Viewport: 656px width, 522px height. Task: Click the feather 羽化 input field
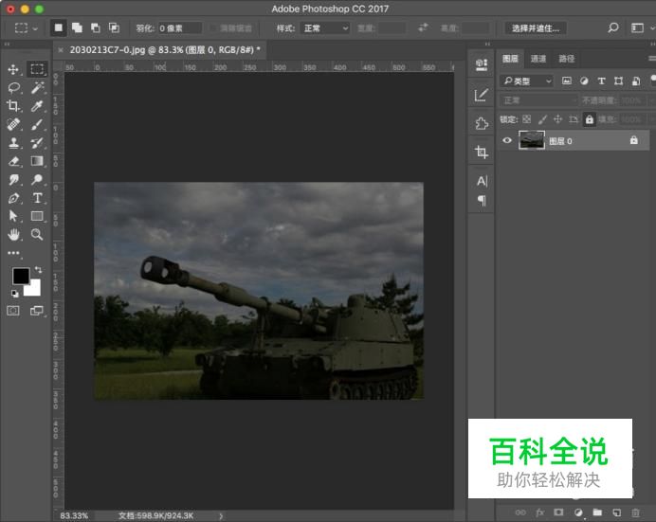tap(180, 28)
